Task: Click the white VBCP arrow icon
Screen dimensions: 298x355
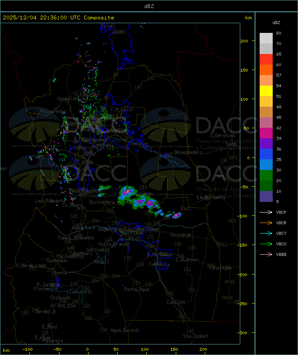Action: coord(266,212)
